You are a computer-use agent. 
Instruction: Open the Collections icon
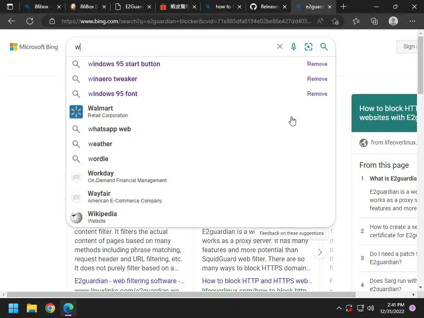374,21
